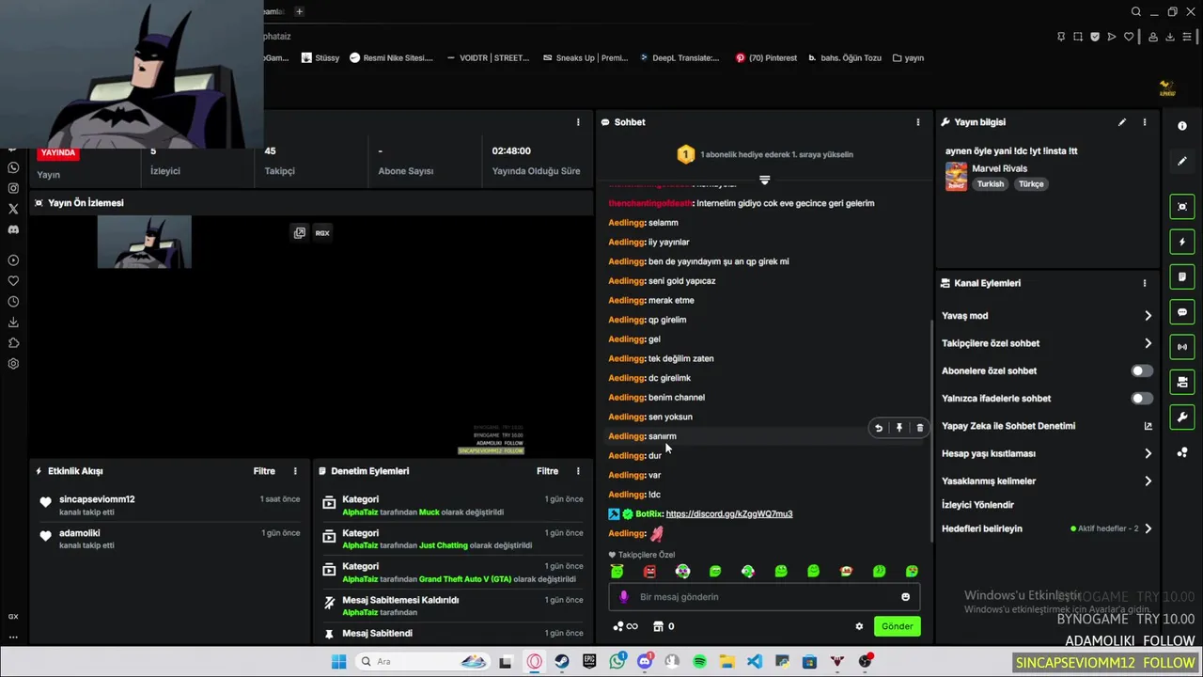Open Spotify from the Windows taskbar

tap(699, 662)
